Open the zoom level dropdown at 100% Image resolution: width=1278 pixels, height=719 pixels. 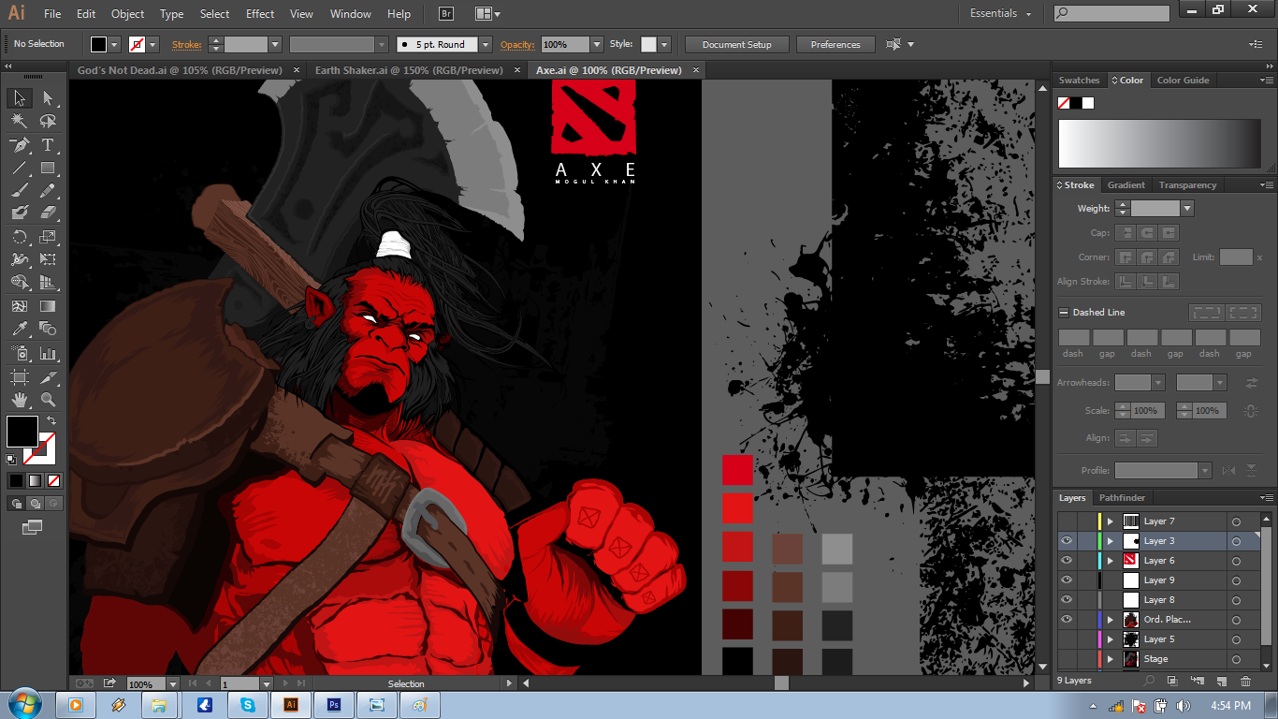click(x=172, y=684)
